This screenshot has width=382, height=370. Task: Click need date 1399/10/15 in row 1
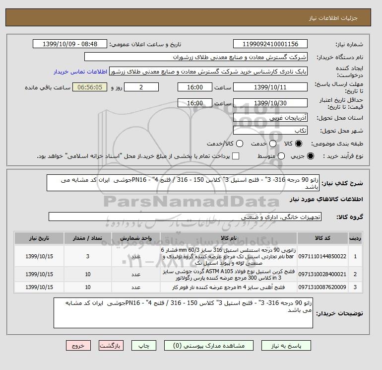click(39, 256)
